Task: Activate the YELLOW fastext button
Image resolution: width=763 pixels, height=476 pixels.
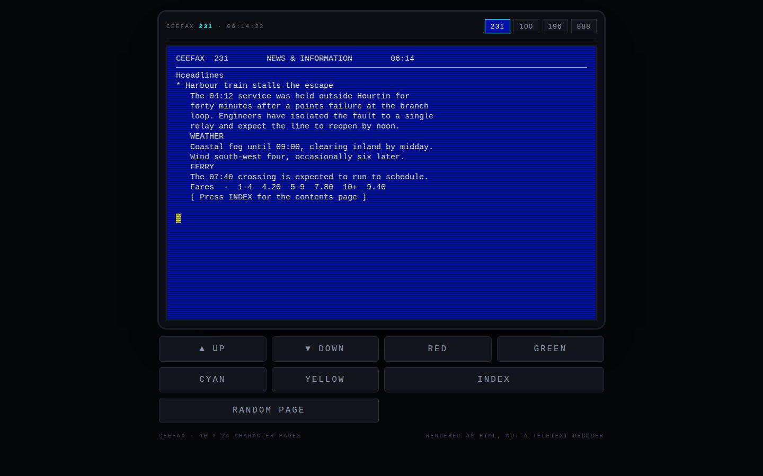Action: (325, 380)
